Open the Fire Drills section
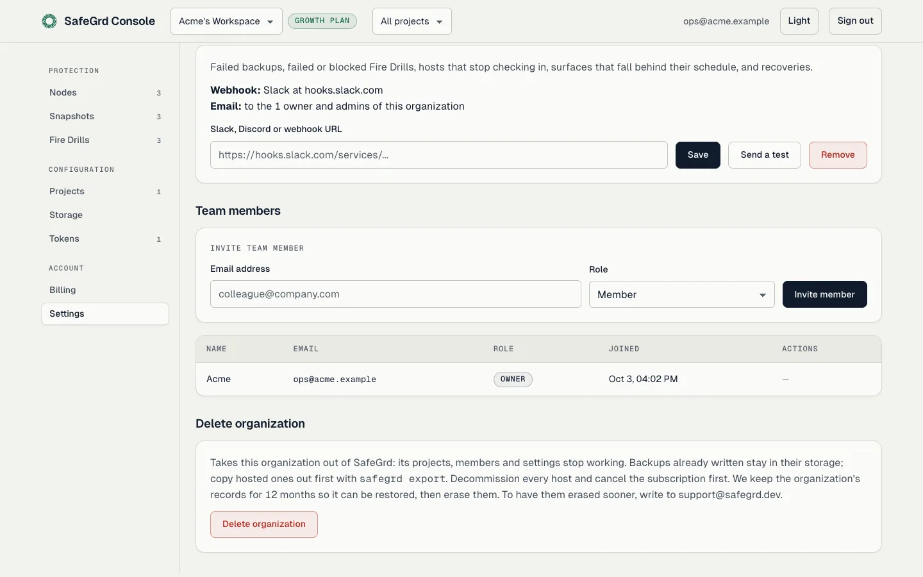This screenshot has width=923, height=577. pos(105,140)
